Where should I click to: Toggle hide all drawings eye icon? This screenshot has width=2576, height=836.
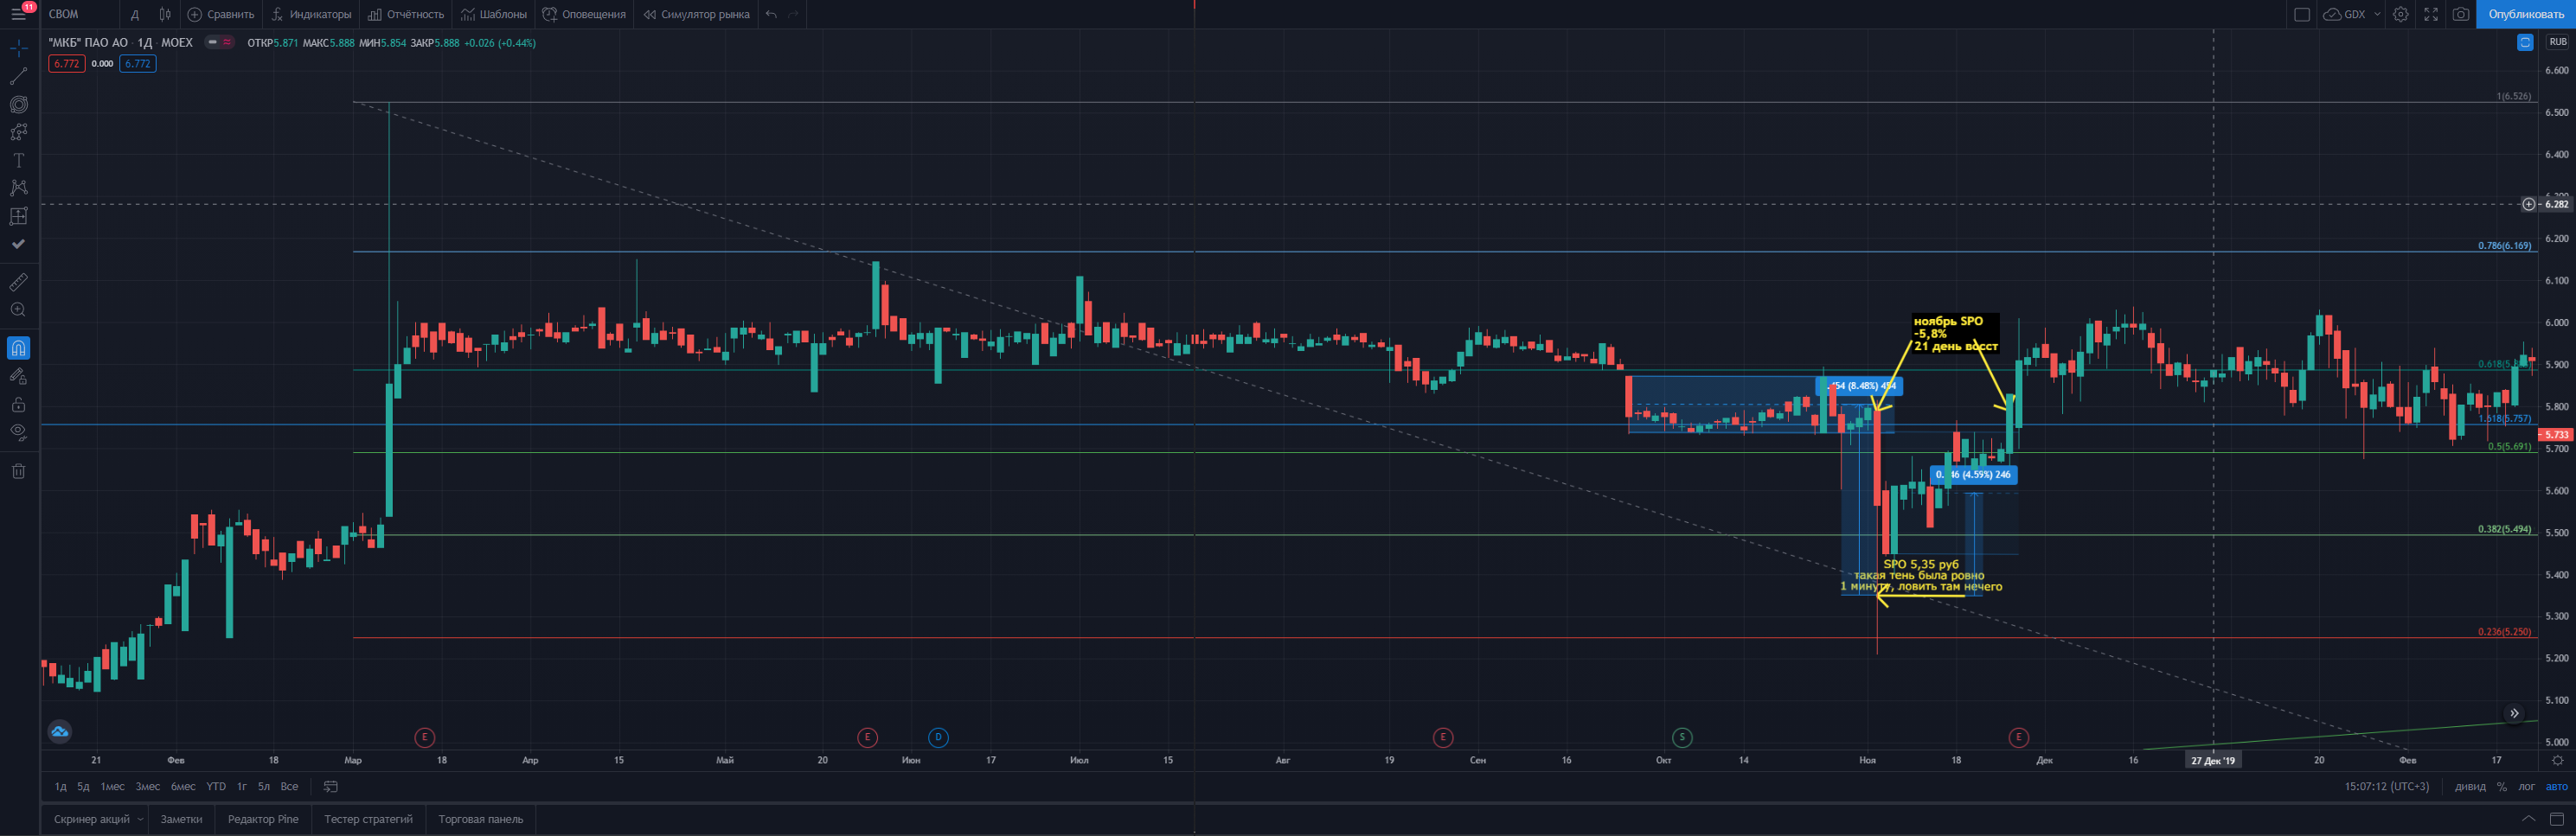click(18, 432)
